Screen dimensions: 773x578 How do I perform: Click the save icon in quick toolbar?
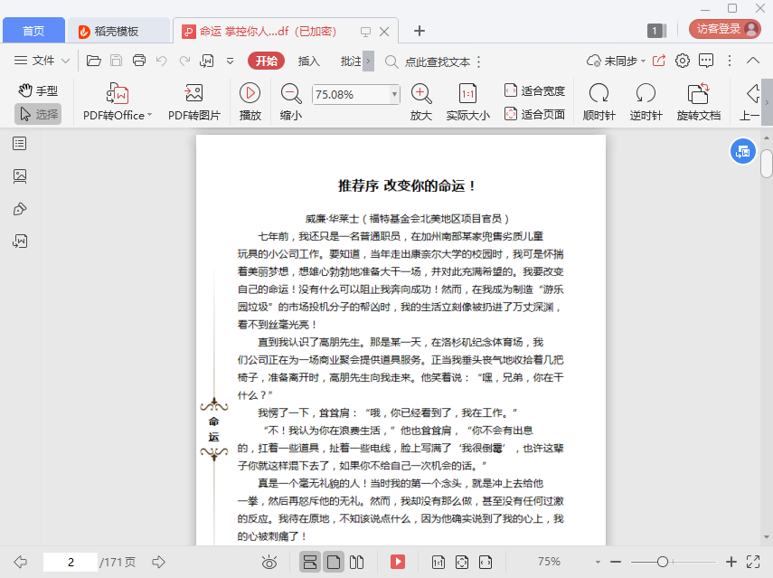point(117,61)
